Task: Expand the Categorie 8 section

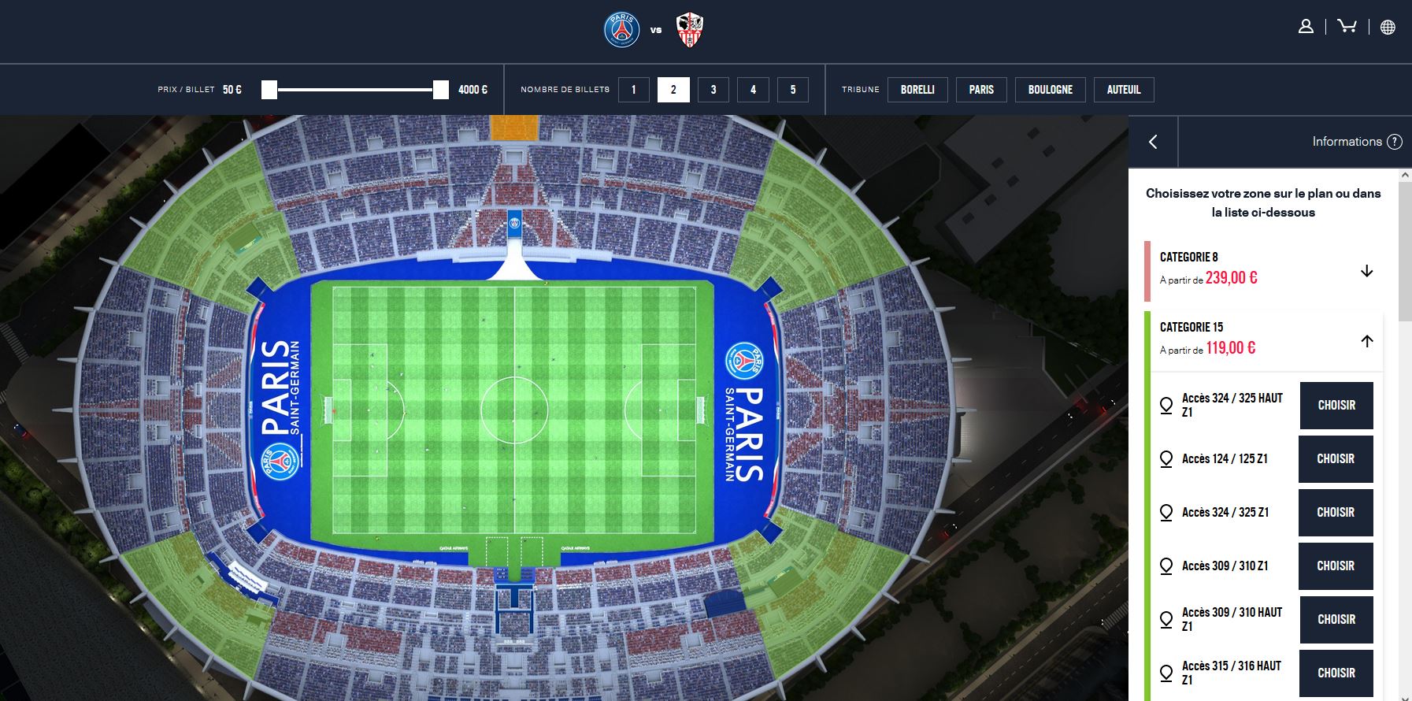Action: click(x=1367, y=271)
